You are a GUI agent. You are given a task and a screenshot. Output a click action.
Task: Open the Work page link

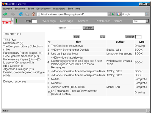pos(49,21)
